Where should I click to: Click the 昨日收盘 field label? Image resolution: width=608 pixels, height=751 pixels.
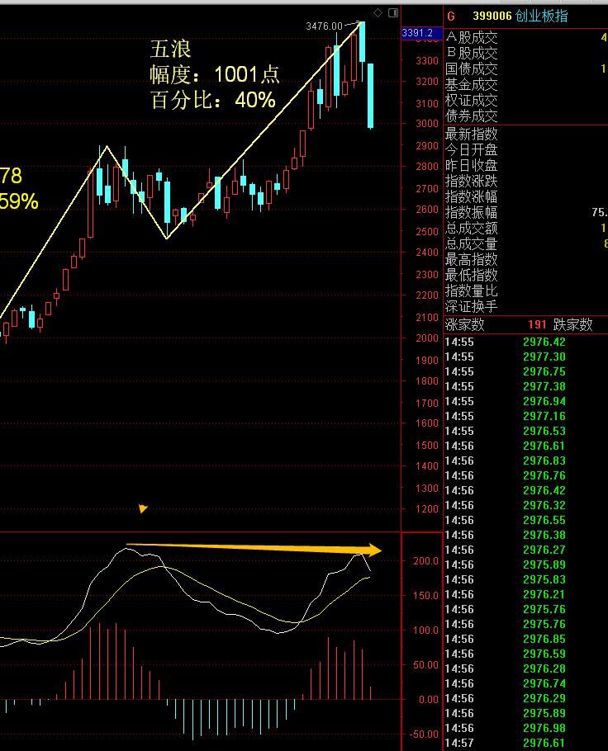tap(472, 165)
